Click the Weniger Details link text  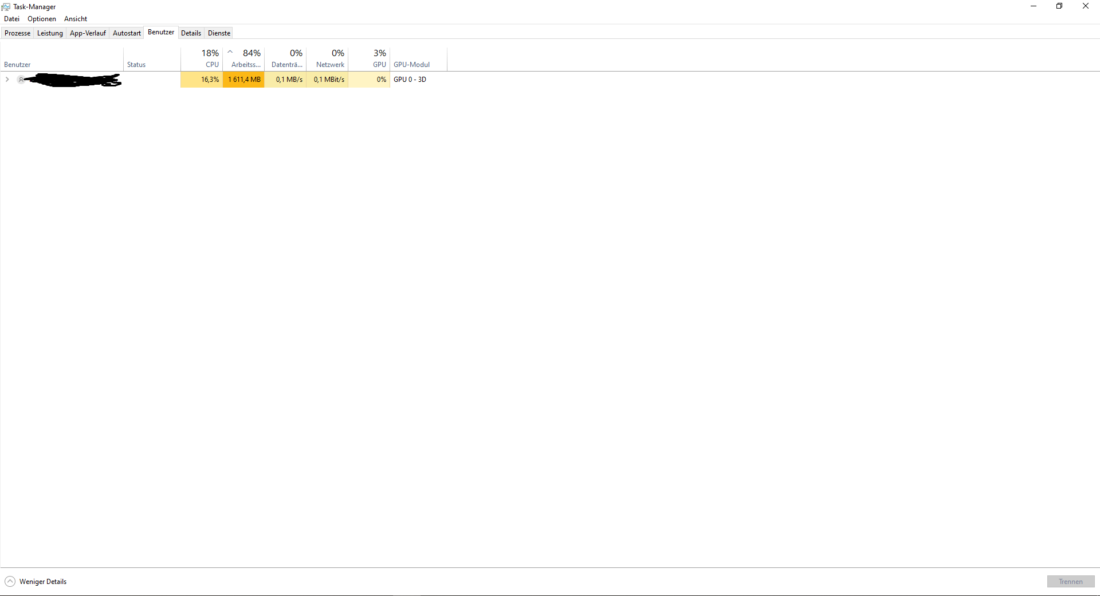pos(43,582)
